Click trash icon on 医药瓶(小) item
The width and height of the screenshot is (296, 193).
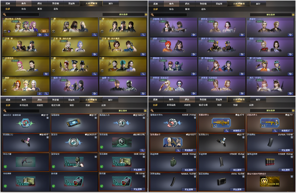pyautogui.click(x=243, y=137)
